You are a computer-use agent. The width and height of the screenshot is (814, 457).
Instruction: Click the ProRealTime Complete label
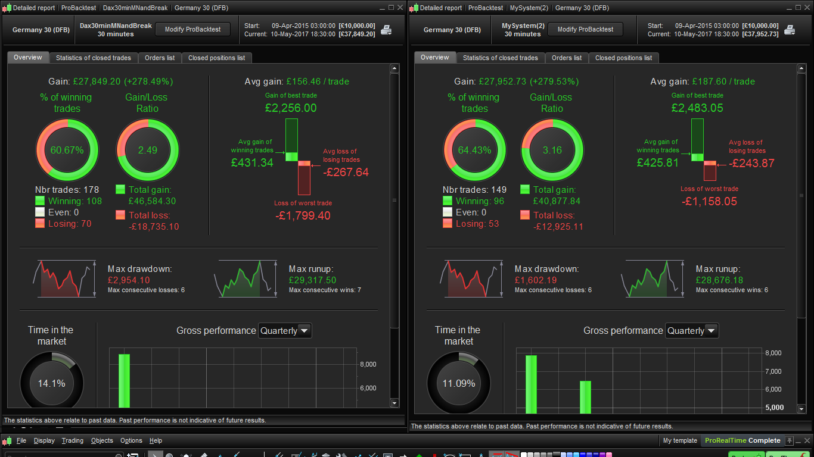click(x=742, y=441)
